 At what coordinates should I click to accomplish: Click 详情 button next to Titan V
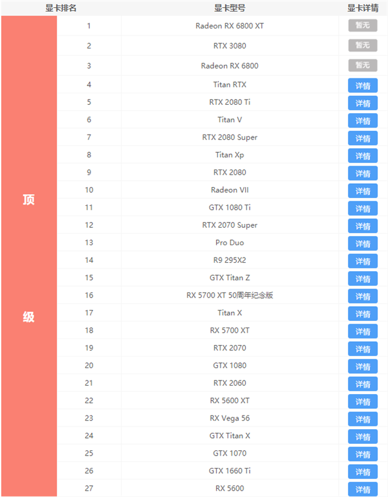363,120
